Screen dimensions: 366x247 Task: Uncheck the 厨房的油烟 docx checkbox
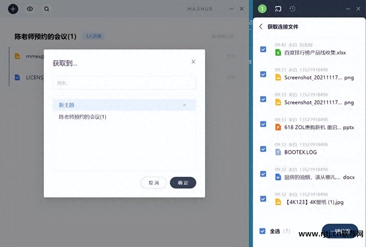click(263, 174)
